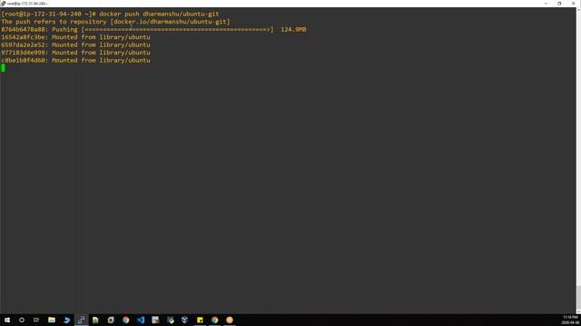Click layer ID '6597da2e2e52'
The image size is (581, 326).
(23, 44)
